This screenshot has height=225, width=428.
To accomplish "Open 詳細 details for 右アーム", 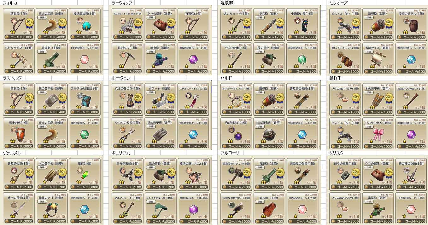I will pos(150,93).
